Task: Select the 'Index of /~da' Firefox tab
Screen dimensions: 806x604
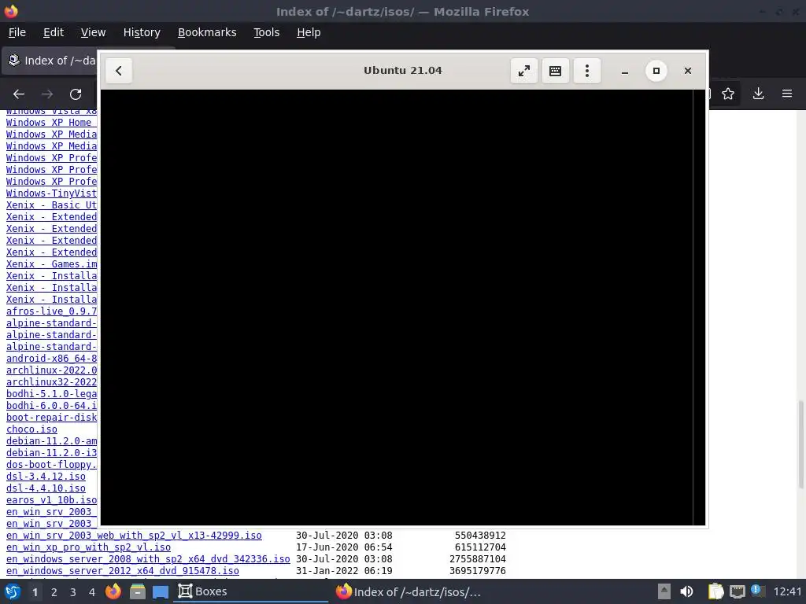Action: point(50,61)
